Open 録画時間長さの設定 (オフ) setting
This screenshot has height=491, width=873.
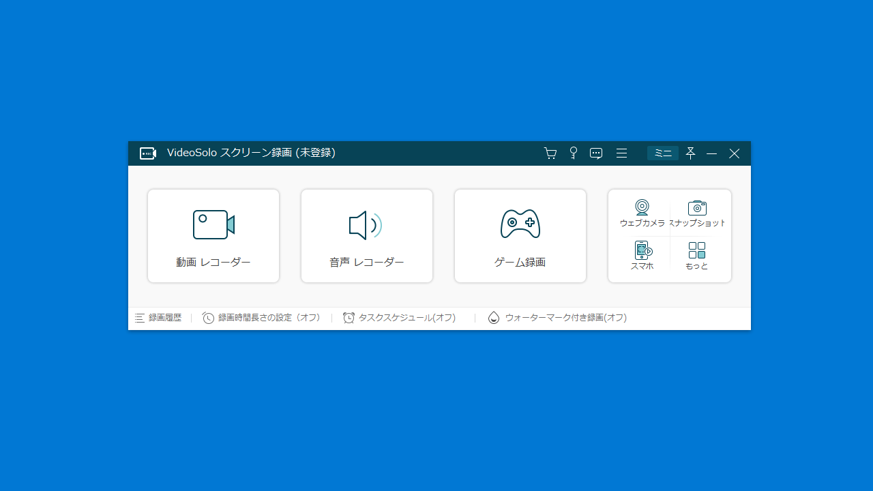[x=261, y=318]
